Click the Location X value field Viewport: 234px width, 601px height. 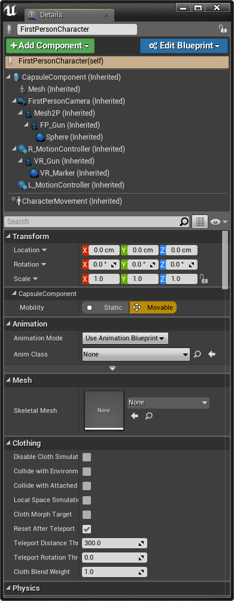104,250
